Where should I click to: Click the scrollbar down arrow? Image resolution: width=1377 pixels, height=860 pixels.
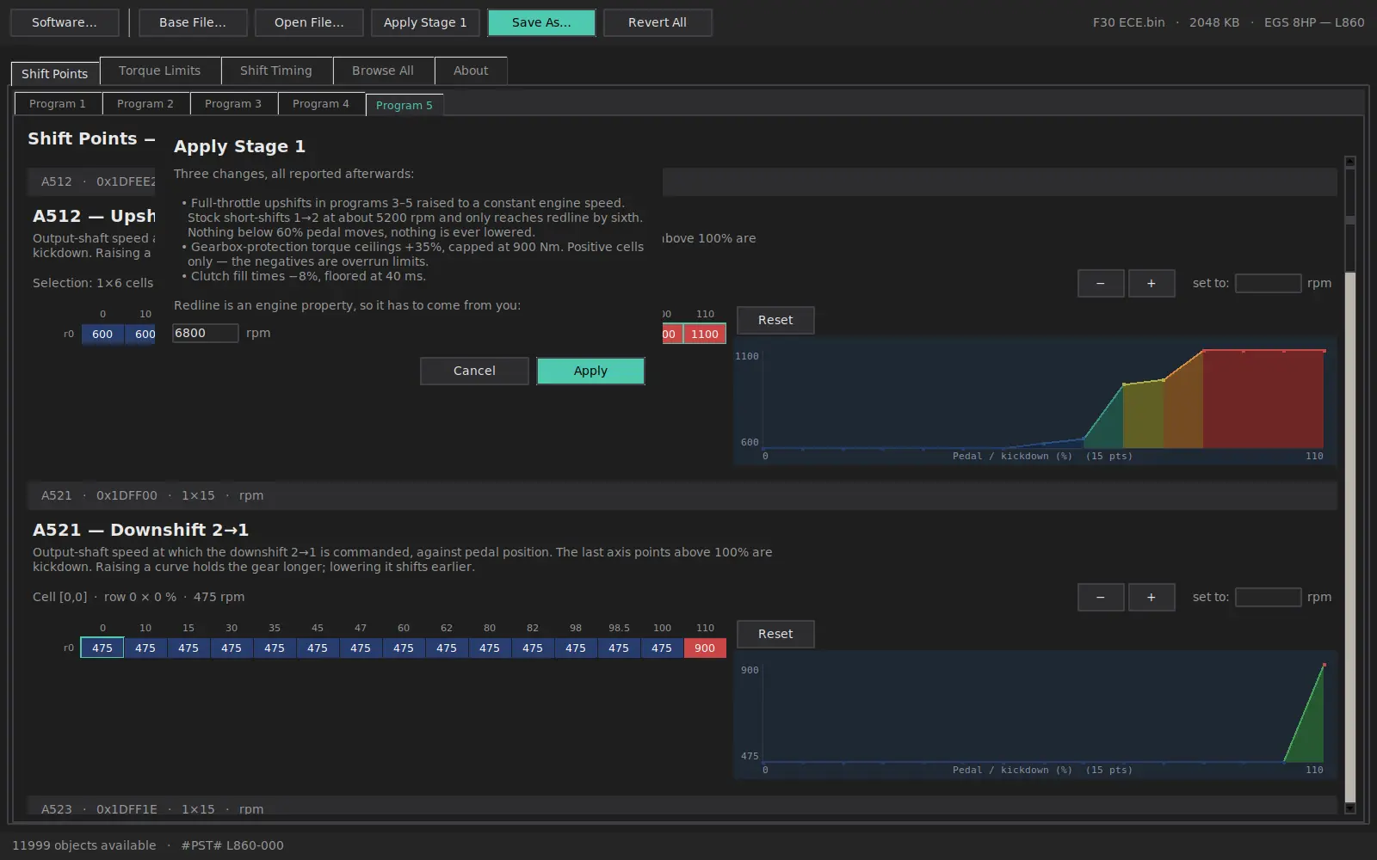click(x=1349, y=808)
